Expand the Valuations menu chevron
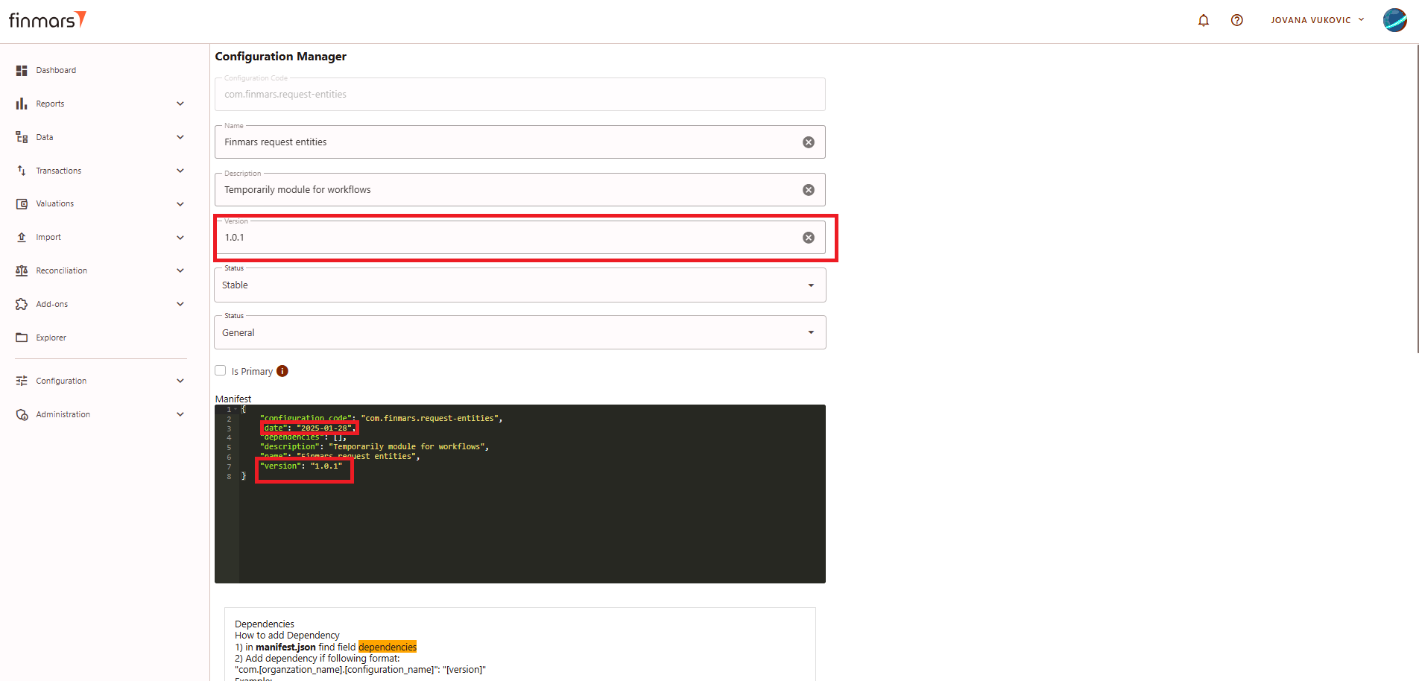1419x681 pixels. (180, 203)
